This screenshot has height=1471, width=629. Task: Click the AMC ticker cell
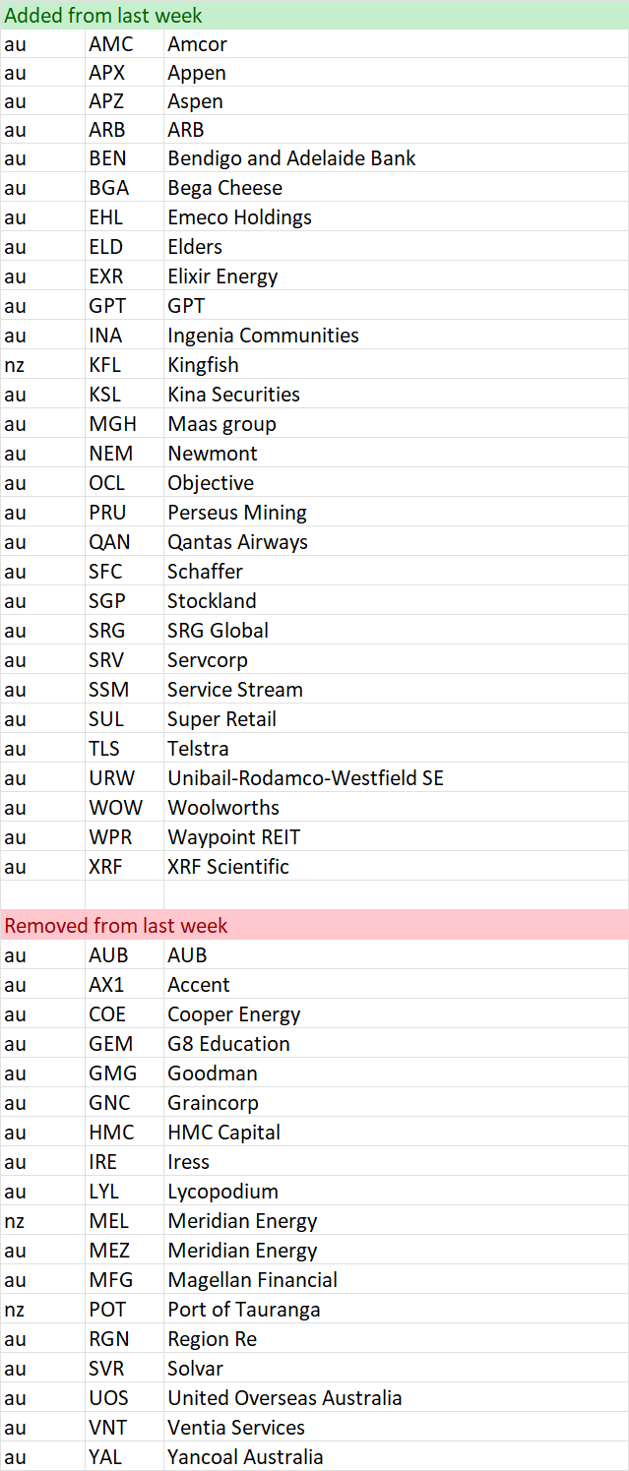(124, 44)
